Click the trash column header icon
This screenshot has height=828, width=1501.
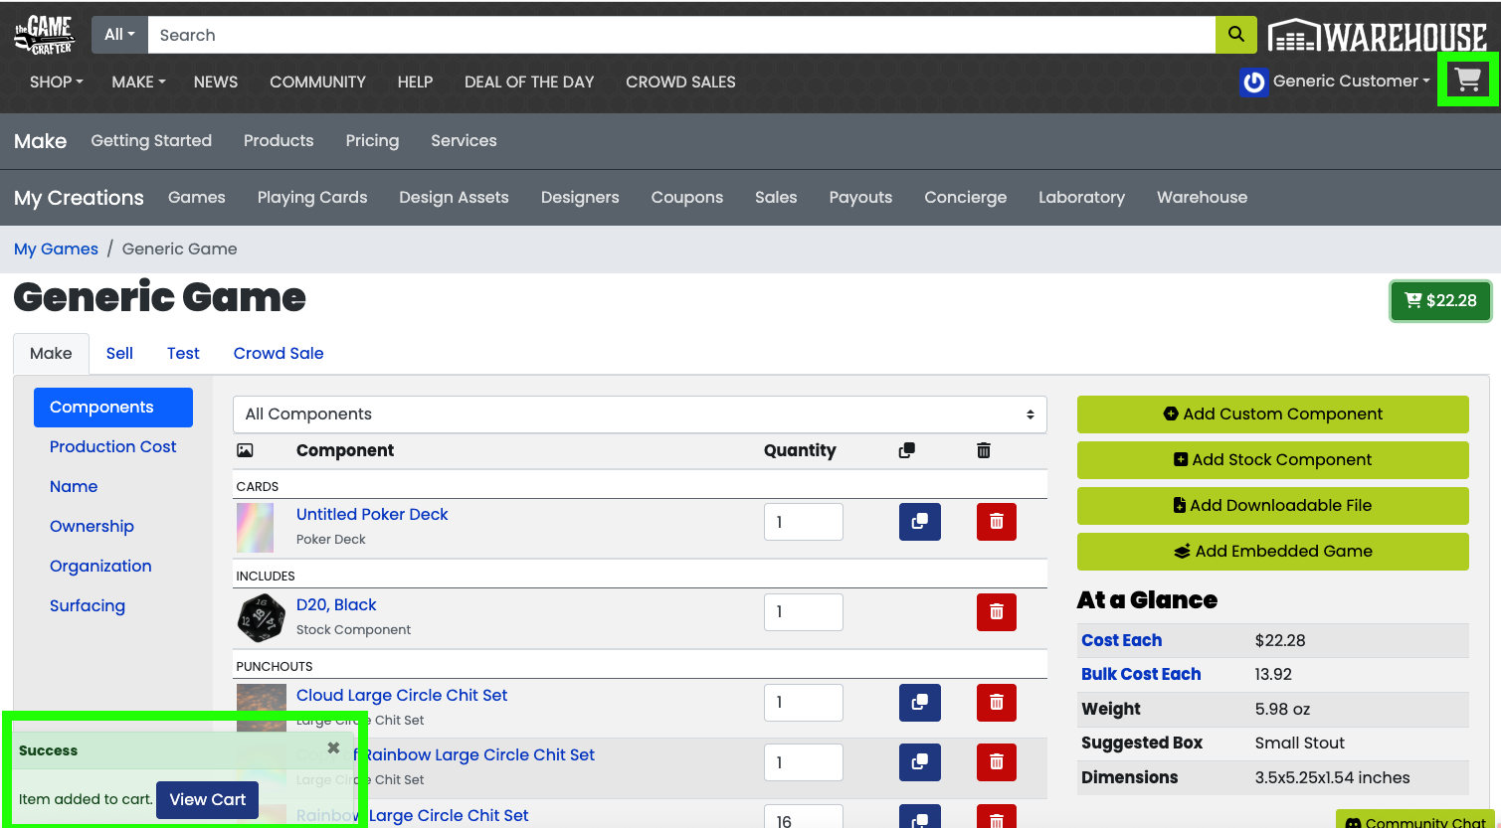coord(984,450)
